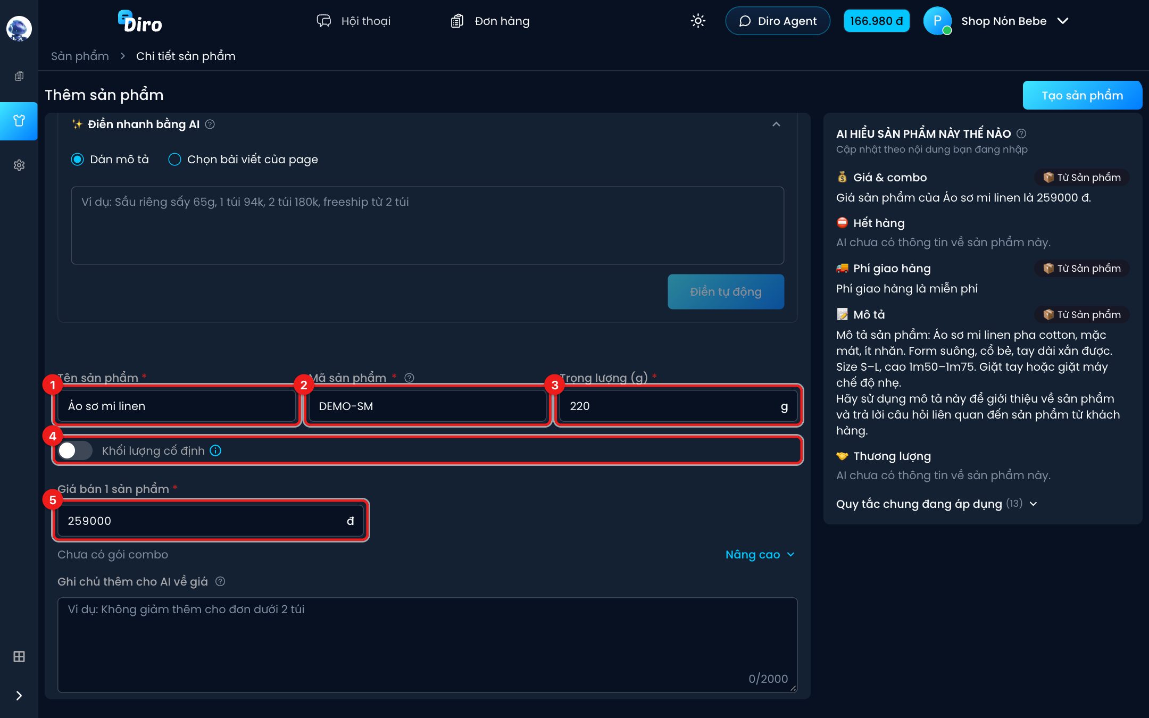Click help icon beside Ghi chú thêm cho AI về giá
The width and height of the screenshot is (1149, 718).
220,581
